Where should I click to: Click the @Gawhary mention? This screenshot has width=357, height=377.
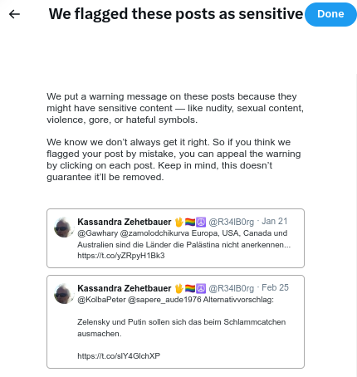tap(98, 233)
